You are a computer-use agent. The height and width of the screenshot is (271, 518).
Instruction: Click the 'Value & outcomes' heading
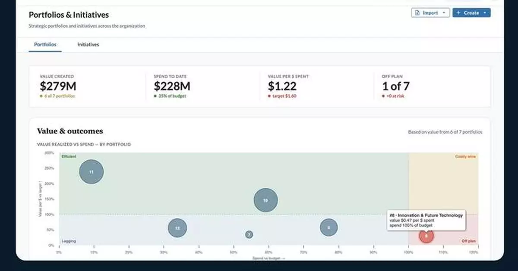70,131
